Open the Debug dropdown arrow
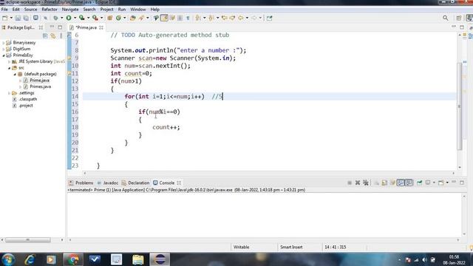 click(62, 18)
